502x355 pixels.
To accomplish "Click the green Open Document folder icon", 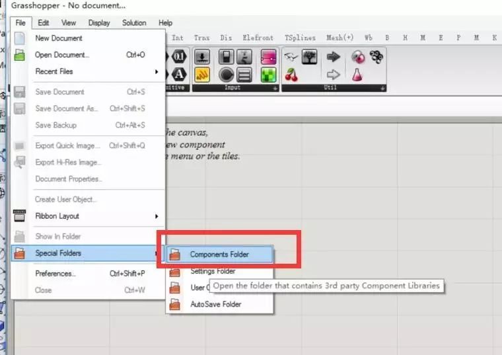I will click(x=20, y=55).
